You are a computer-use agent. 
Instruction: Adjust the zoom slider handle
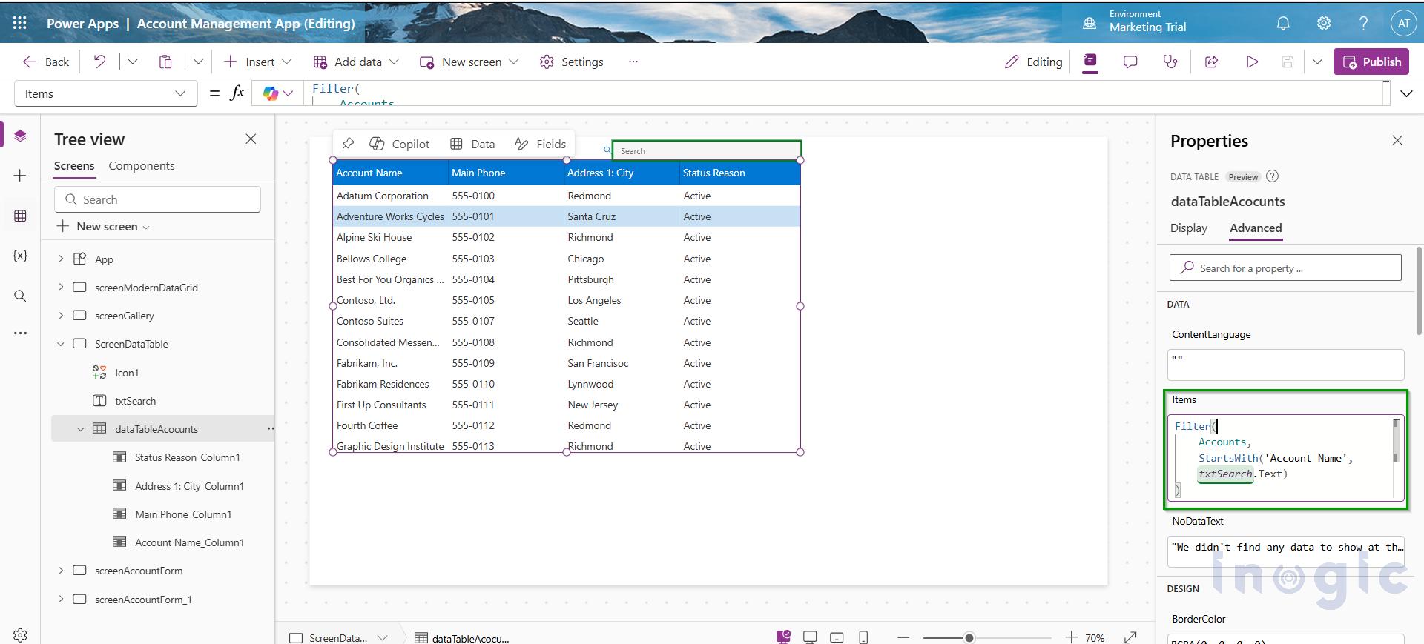(x=969, y=637)
